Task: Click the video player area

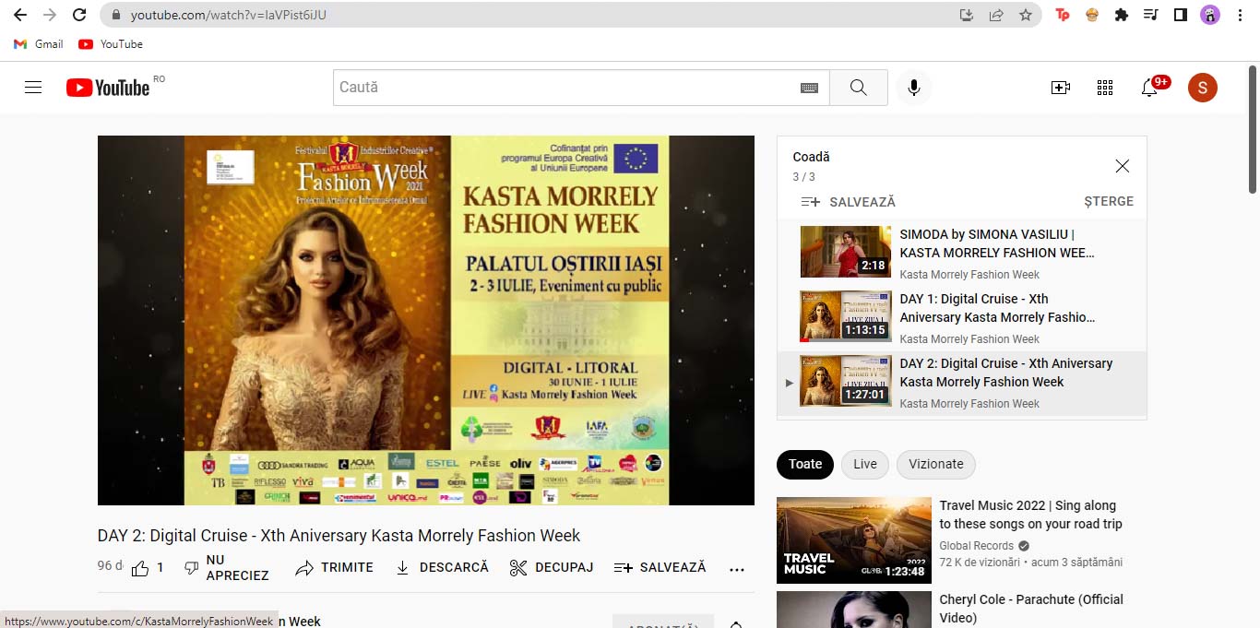Action: pyautogui.click(x=426, y=320)
